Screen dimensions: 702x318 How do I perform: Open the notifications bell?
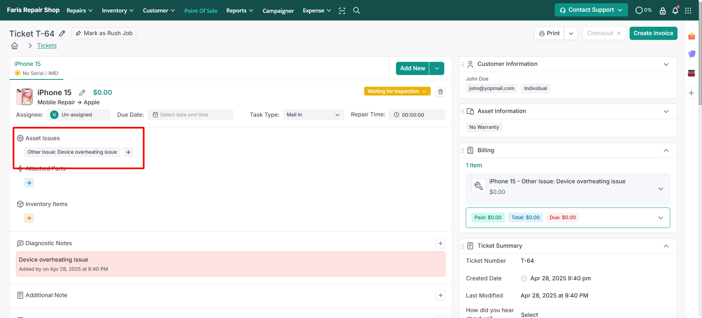pos(675,10)
